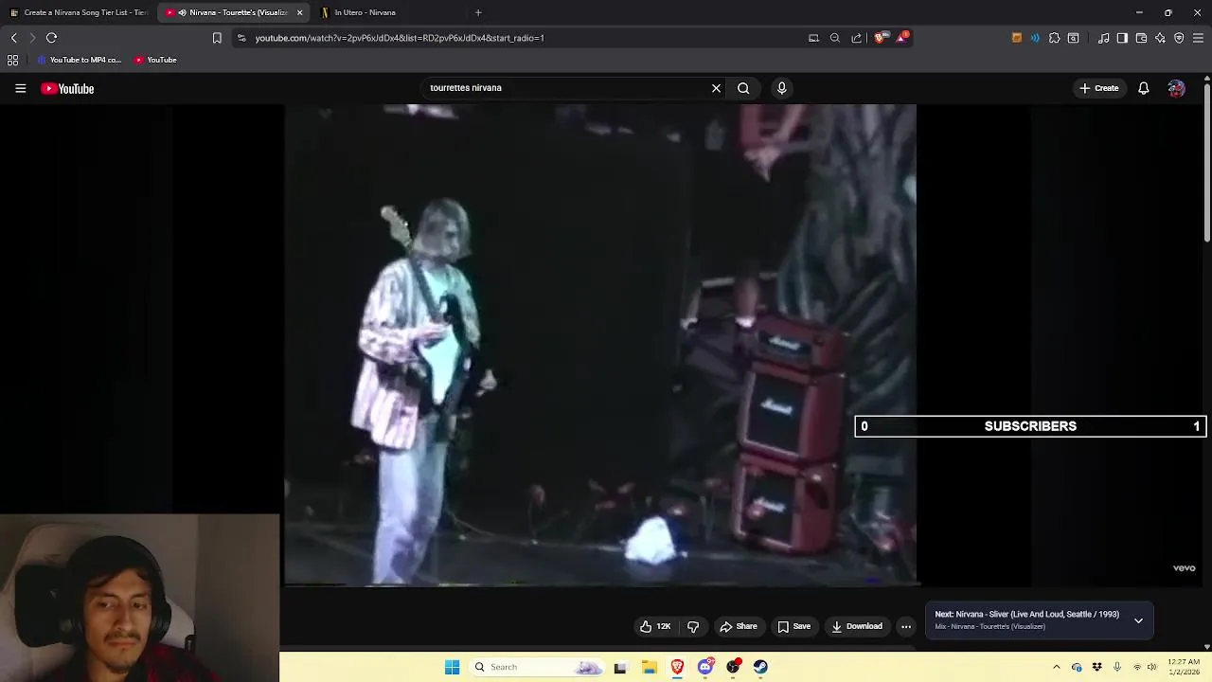Bookmark this page icon
Screen dimensions: 1212x682
pyautogui.click(x=217, y=38)
